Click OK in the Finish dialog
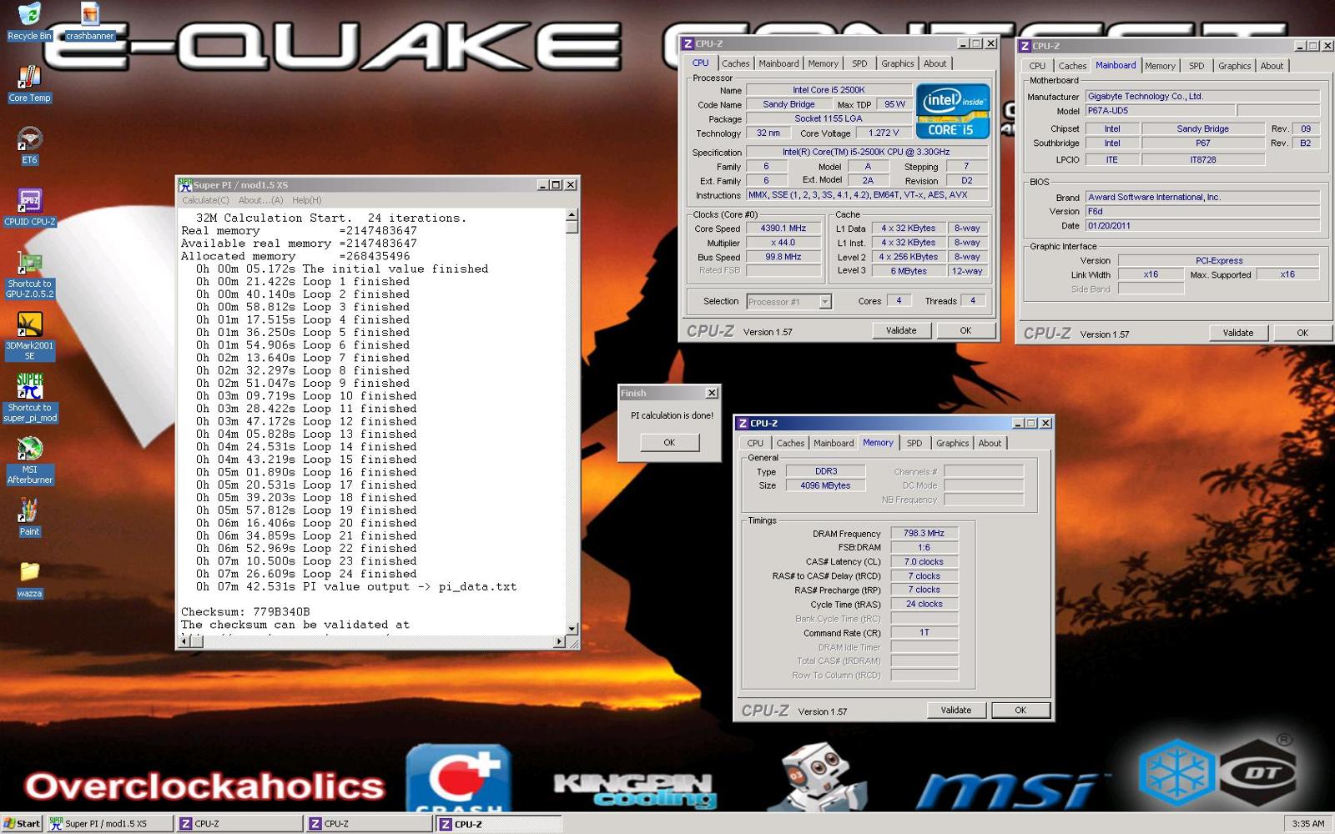 click(669, 442)
